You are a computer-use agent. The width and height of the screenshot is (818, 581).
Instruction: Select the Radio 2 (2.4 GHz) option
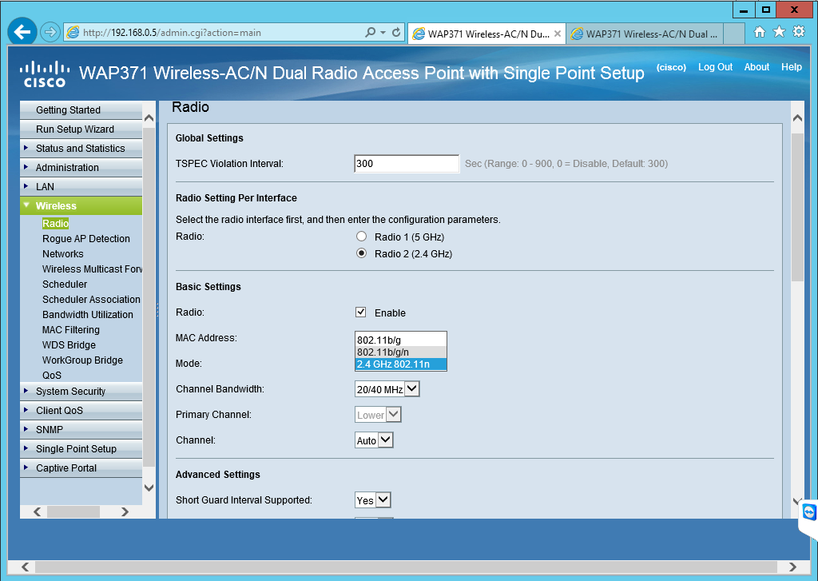pos(361,253)
